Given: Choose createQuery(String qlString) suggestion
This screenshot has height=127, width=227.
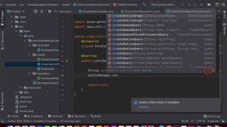Looking at the screenshot, I should (x=161, y=53).
